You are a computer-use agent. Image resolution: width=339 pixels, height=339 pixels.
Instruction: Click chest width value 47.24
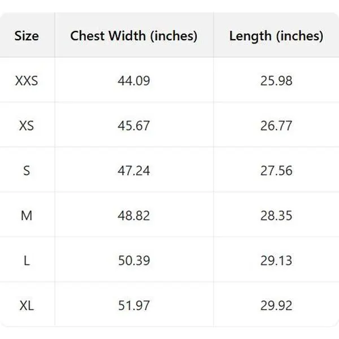[x=134, y=170]
